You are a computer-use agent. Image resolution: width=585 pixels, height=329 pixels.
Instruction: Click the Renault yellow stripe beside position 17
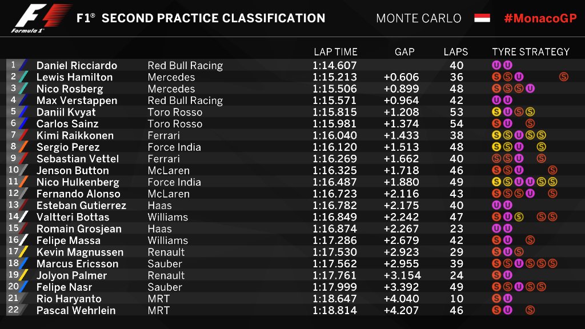[23, 252]
